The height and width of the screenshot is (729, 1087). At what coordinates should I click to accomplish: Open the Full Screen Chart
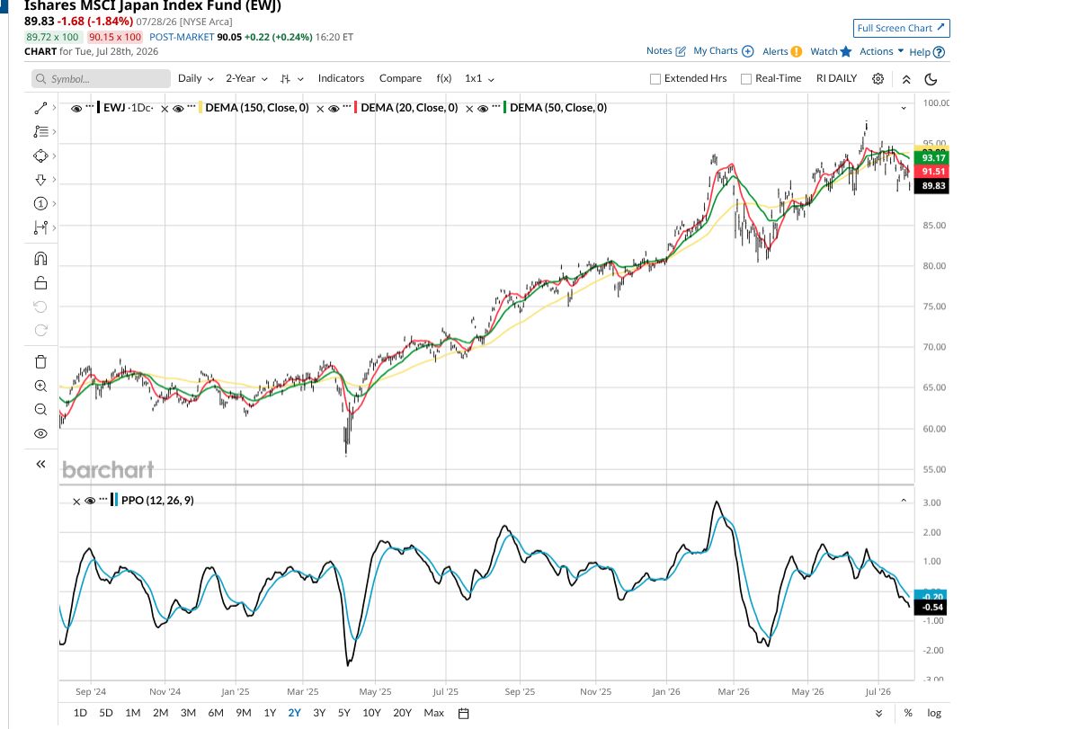point(902,28)
